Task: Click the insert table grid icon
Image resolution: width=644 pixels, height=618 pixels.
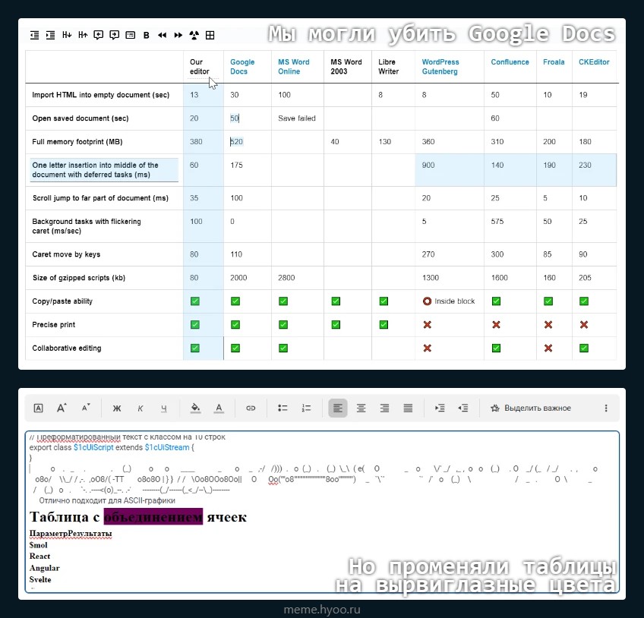Action: click(x=210, y=35)
